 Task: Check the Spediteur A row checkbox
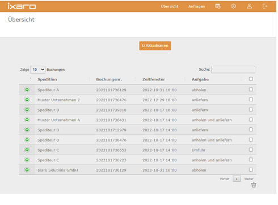pyautogui.click(x=251, y=89)
